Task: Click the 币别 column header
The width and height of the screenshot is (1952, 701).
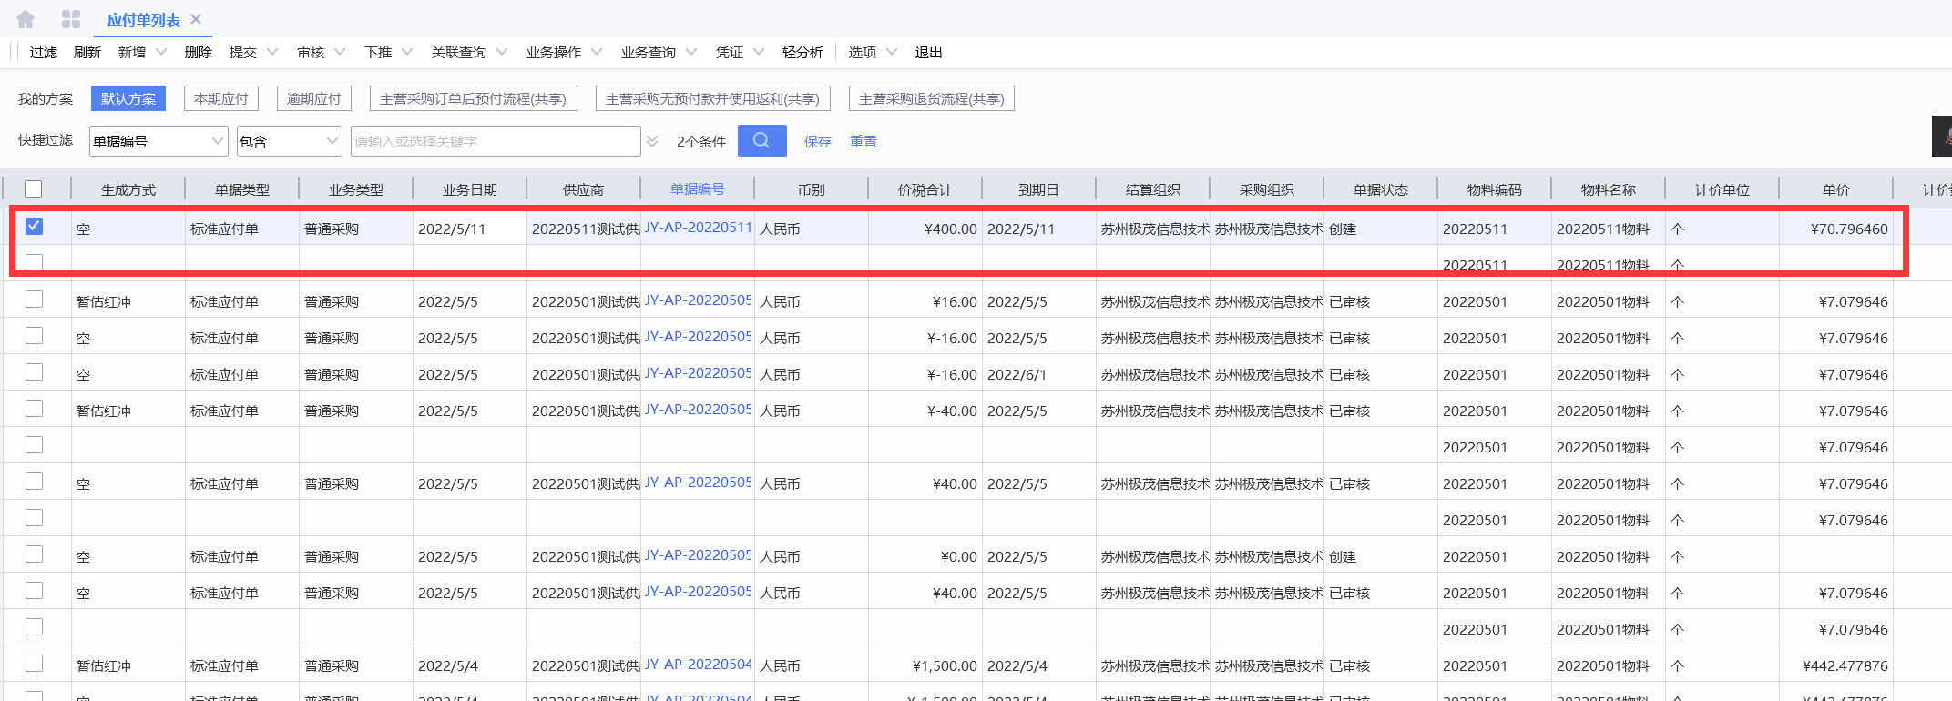Action: (812, 189)
